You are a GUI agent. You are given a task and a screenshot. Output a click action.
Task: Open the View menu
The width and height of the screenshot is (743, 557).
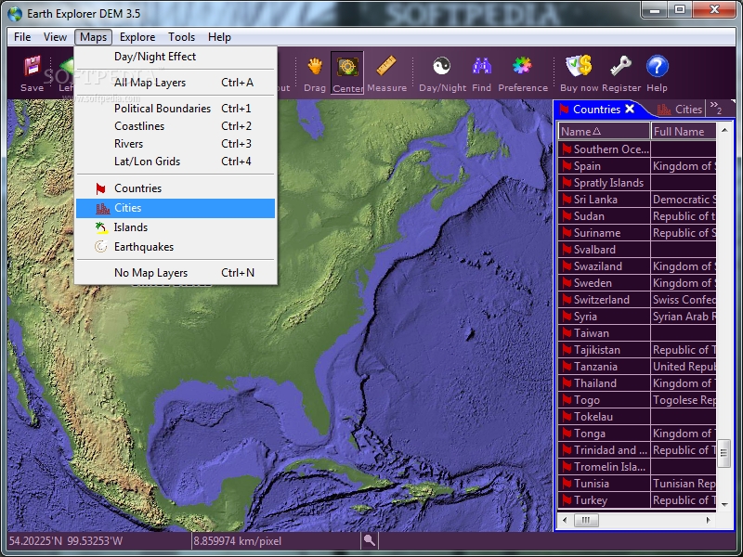(x=55, y=37)
